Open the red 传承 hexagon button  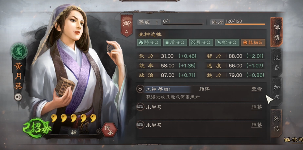(x=109, y=130)
